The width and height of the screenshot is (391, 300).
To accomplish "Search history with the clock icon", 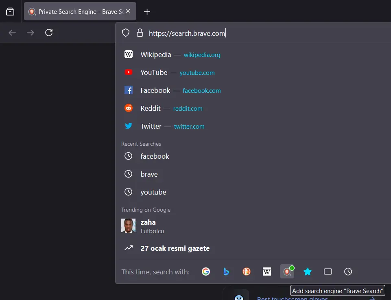I will click(348, 272).
